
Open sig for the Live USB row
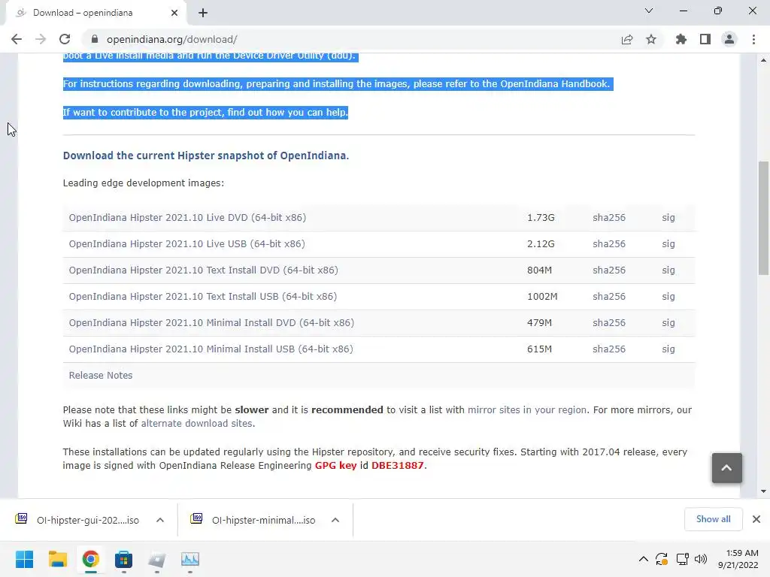(x=668, y=244)
